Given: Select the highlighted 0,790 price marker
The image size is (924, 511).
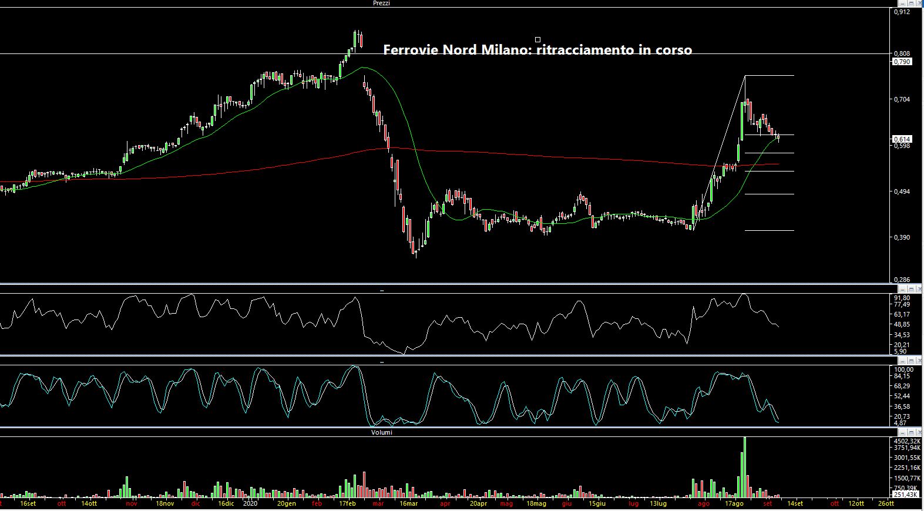Looking at the screenshot, I should (x=902, y=61).
